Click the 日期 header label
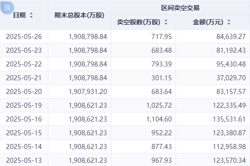This screenshot has width=250, height=166. click(19, 15)
